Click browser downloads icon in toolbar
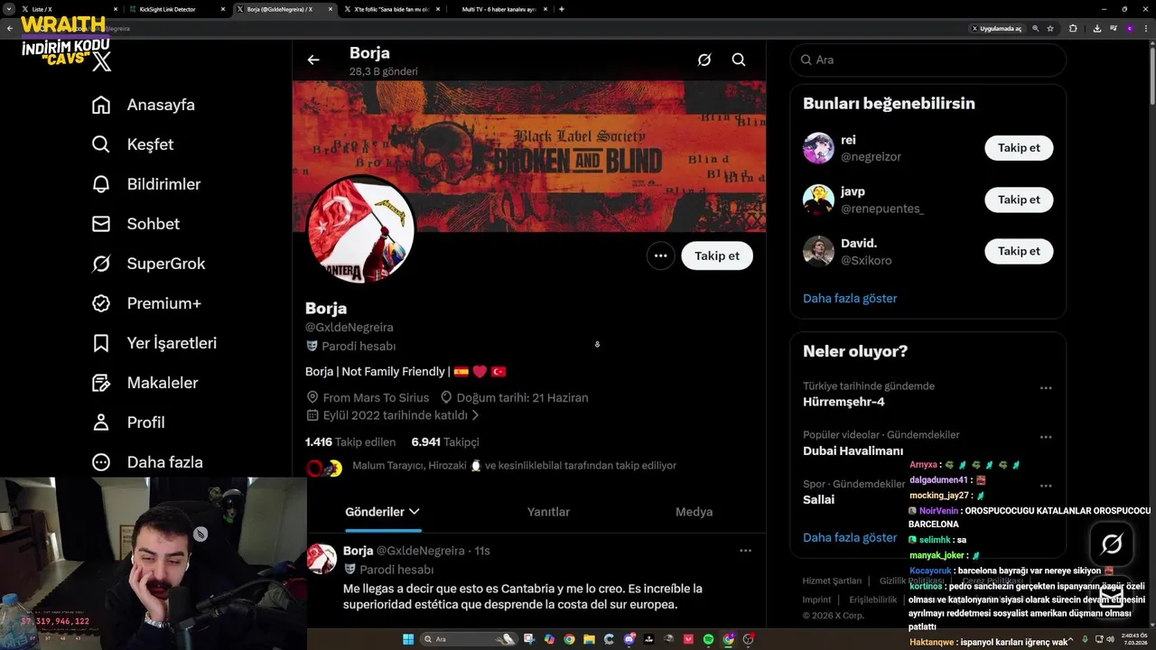The height and width of the screenshot is (650, 1156). tap(1096, 28)
